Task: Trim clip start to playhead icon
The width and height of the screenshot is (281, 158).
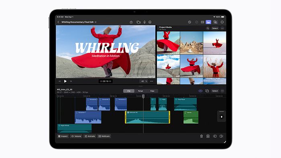Action: click(x=215, y=136)
